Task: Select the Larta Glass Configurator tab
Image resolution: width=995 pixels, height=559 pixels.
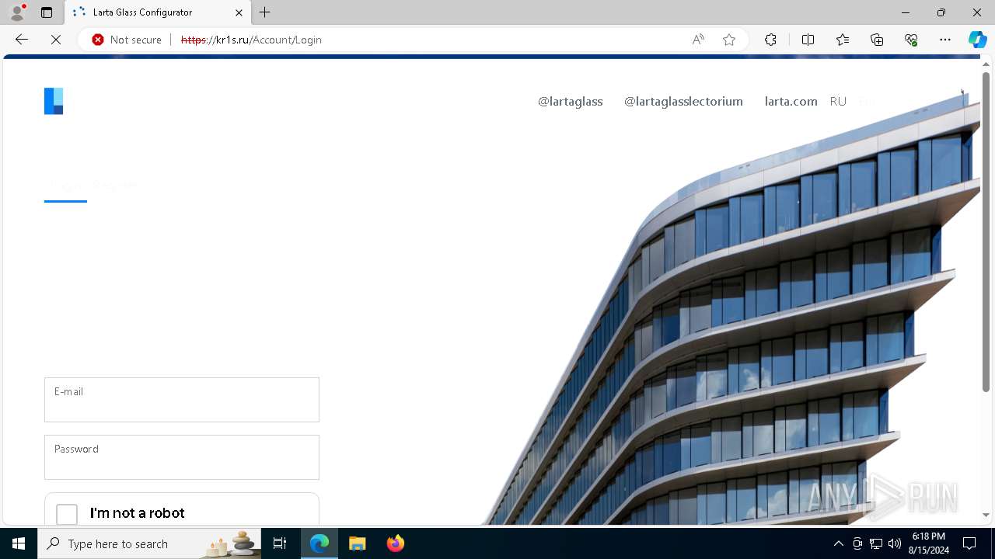Action: [158, 12]
